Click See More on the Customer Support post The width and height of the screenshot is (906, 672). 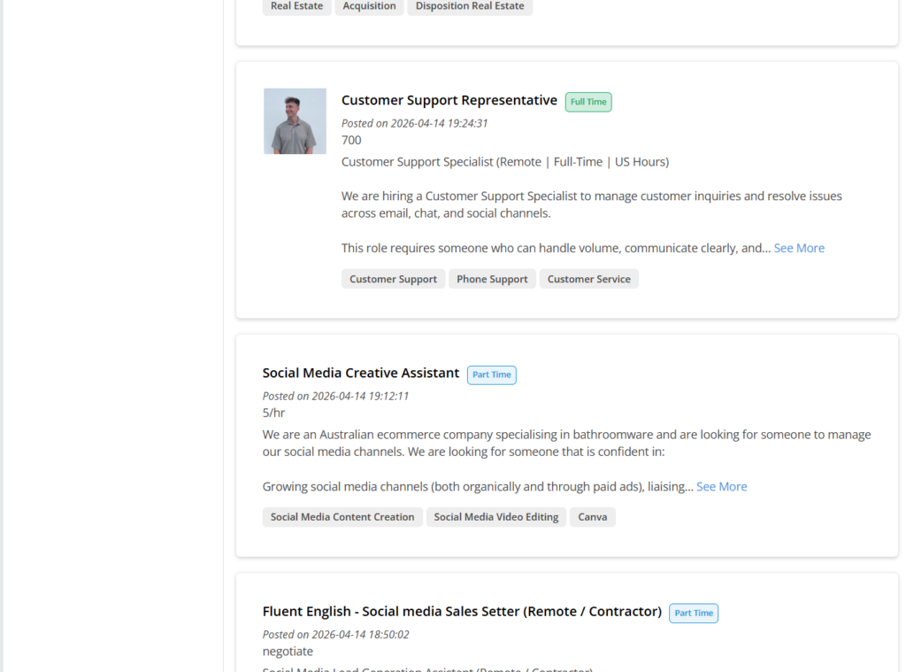(798, 248)
